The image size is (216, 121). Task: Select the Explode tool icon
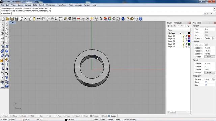[2, 60]
